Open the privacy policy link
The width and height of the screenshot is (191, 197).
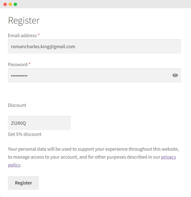(168, 157)
